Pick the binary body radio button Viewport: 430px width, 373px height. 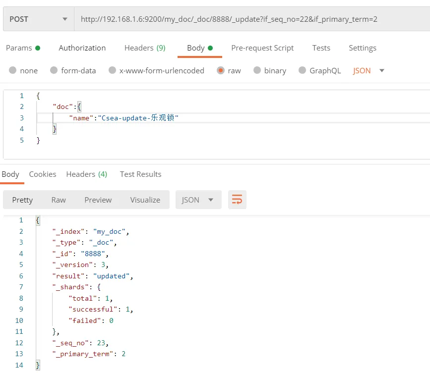click(257, 70)
